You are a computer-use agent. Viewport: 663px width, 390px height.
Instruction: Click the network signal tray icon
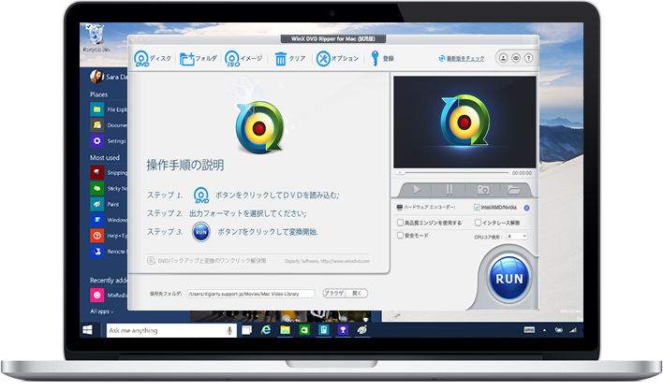click(x=573, y=330)
